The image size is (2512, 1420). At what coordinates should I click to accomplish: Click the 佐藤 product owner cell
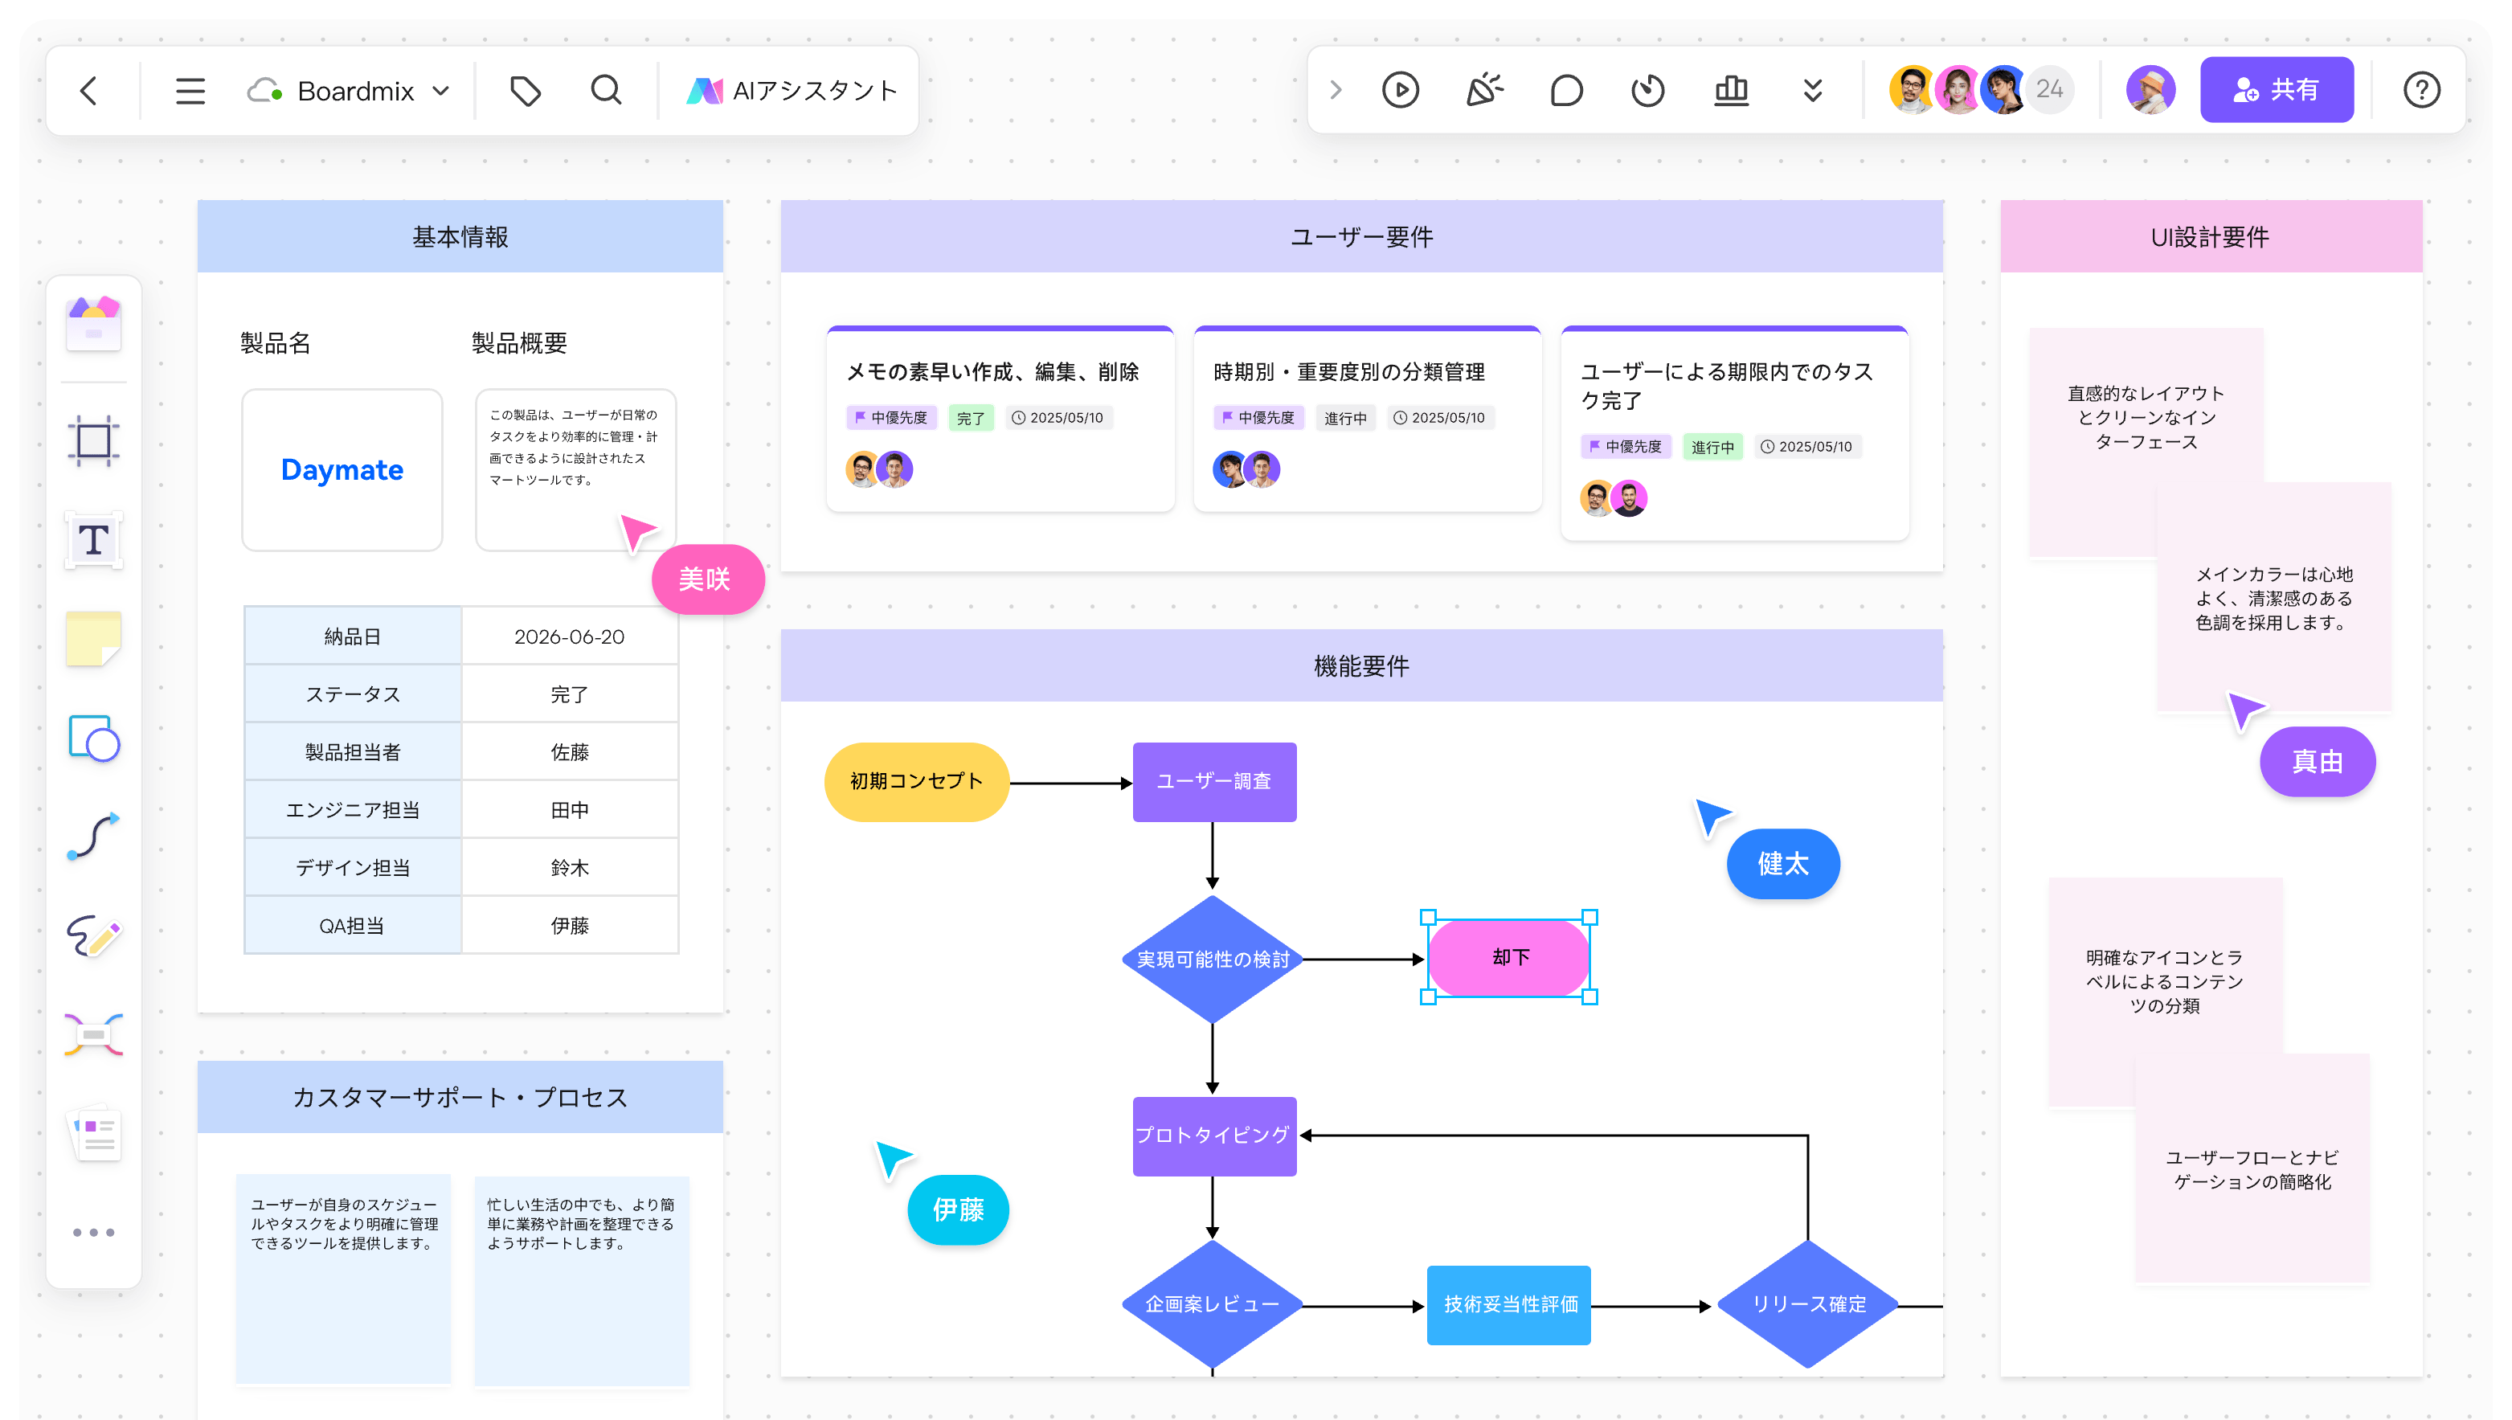click(570, 752)
